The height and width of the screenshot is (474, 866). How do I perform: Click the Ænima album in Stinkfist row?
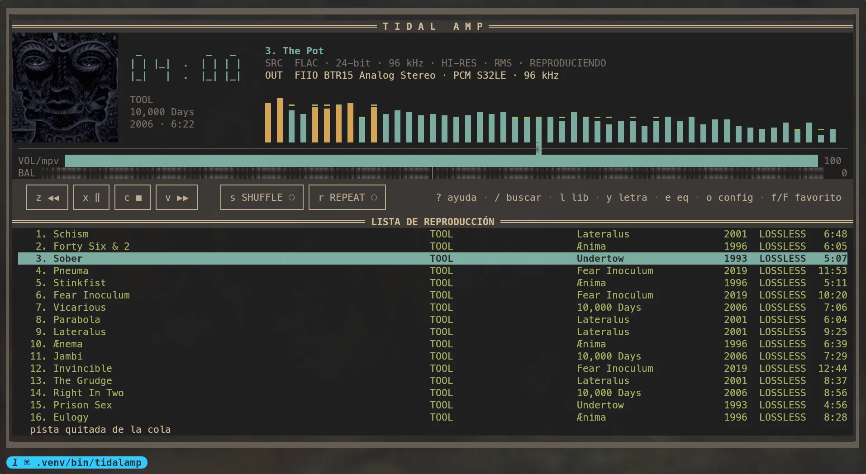point(591,283)
